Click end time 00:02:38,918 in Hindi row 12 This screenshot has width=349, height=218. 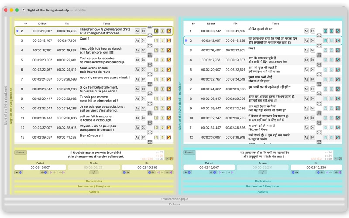point(235,137)
